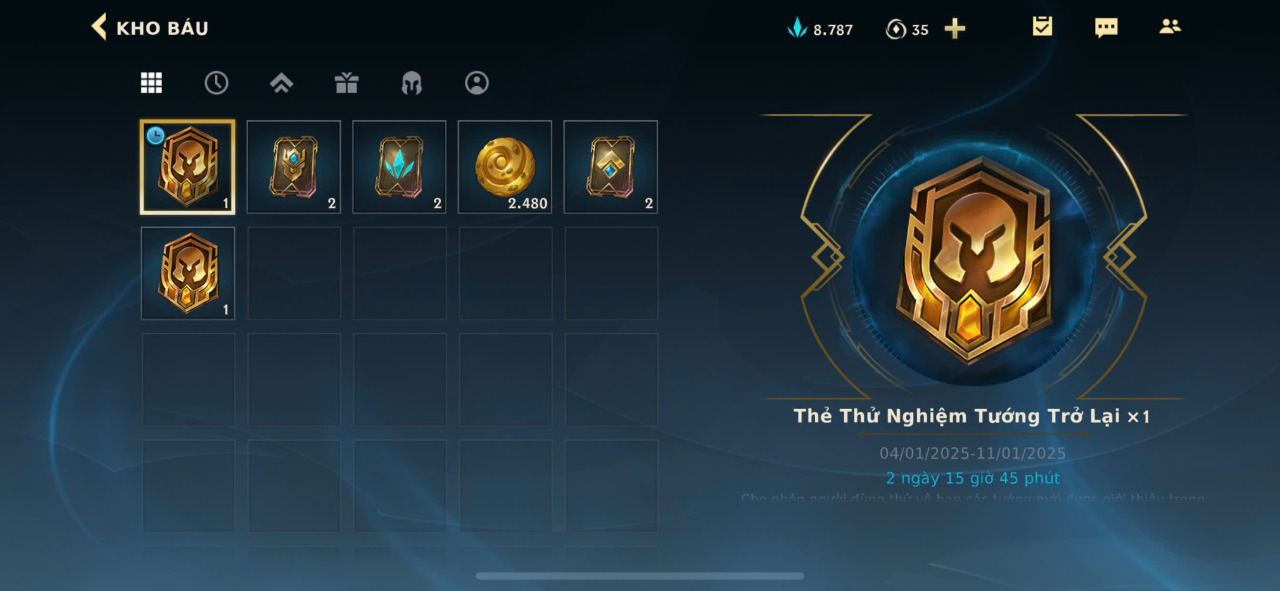Click the plus button to add currency

[955, 29]
